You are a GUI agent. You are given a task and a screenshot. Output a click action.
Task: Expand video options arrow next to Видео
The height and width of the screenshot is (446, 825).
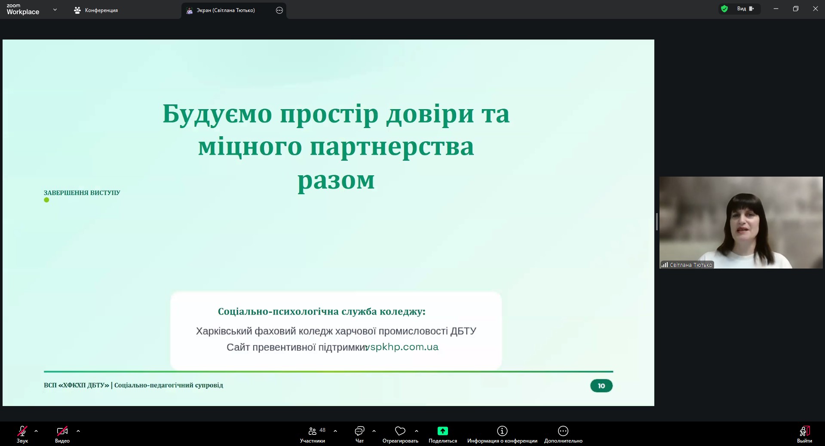(x=78, y=431)
